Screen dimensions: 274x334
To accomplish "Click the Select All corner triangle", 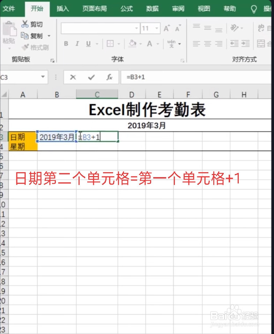I will coord(4,94).
